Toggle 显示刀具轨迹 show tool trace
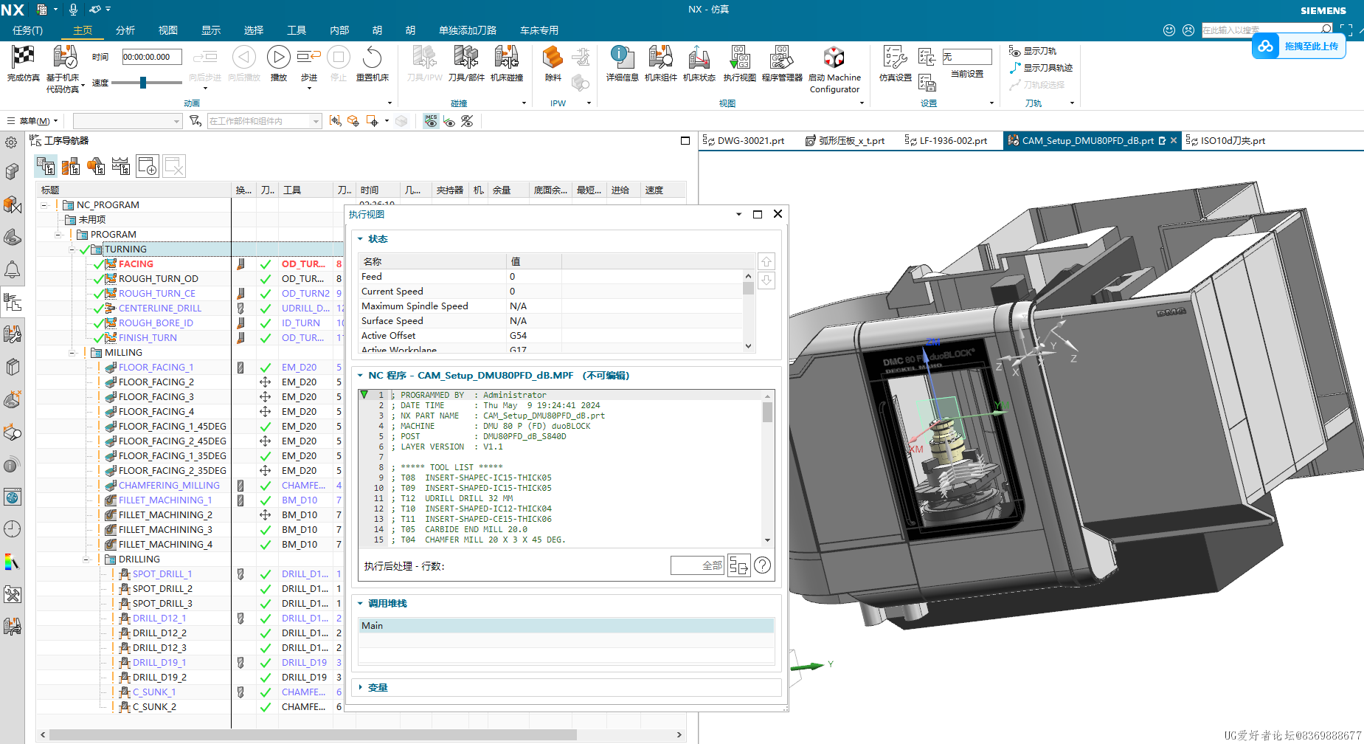This screenshot has height=744, width=1364. (x=1041, y=68)
